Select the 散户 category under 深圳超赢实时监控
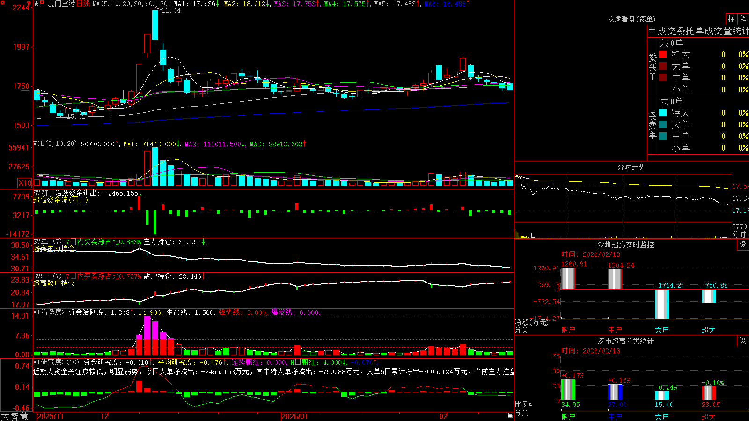Screen dimensions: 749x421 pos(568,330)
